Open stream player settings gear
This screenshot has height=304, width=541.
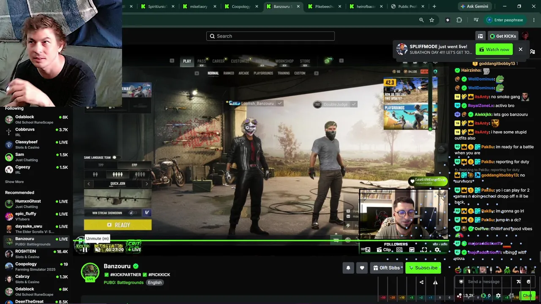tap(437, 250)
